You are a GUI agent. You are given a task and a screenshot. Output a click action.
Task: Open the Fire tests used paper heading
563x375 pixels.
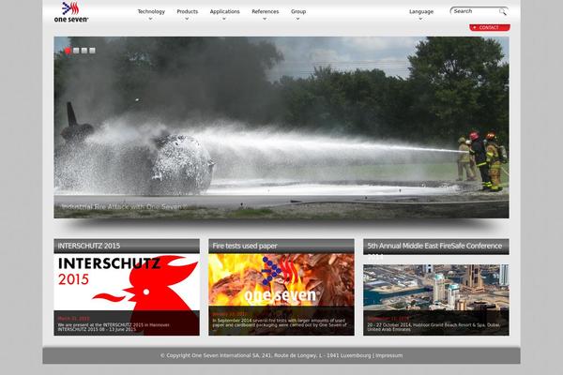pos(245,247)
